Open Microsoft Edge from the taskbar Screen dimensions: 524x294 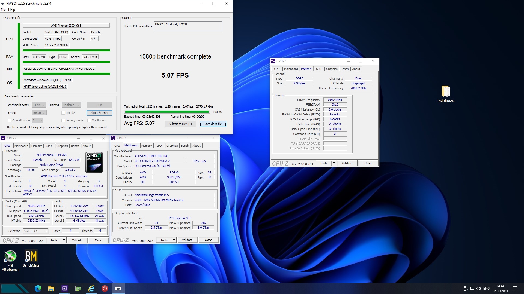pyautogui.click(x=38, y=289)
